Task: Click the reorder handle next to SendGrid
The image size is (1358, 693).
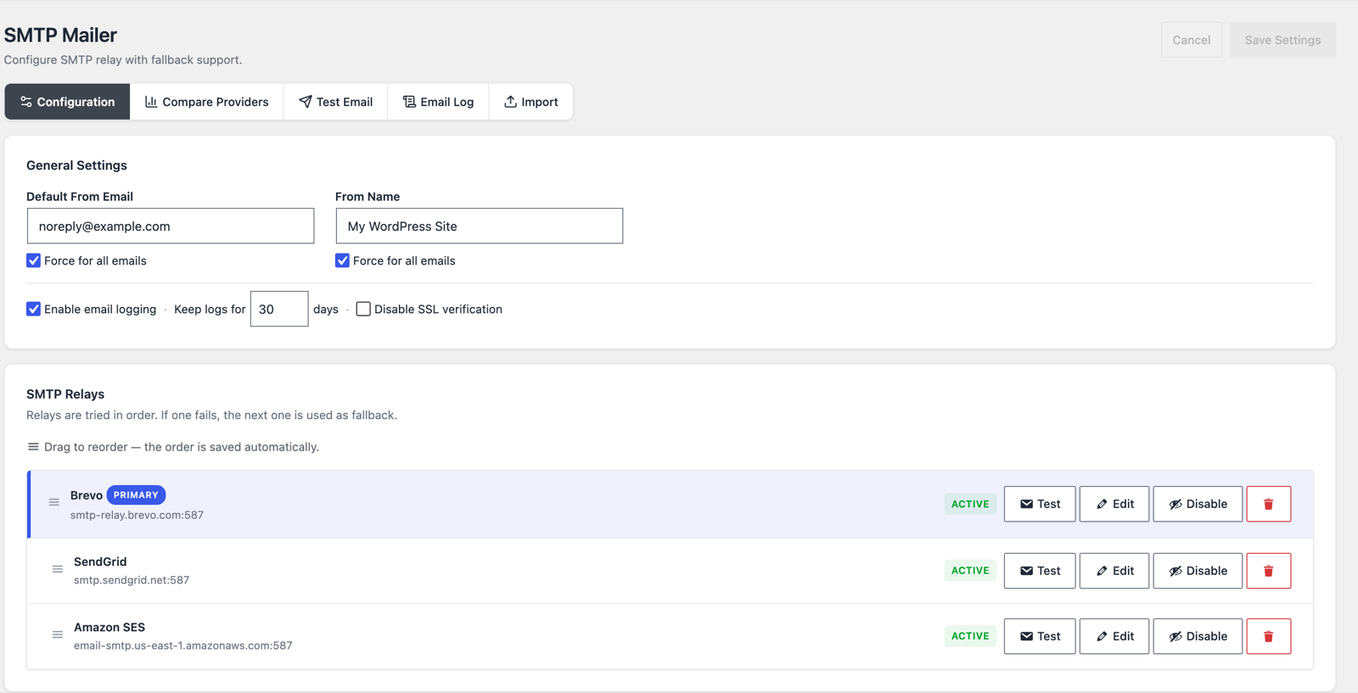Action: coord(57,569)
